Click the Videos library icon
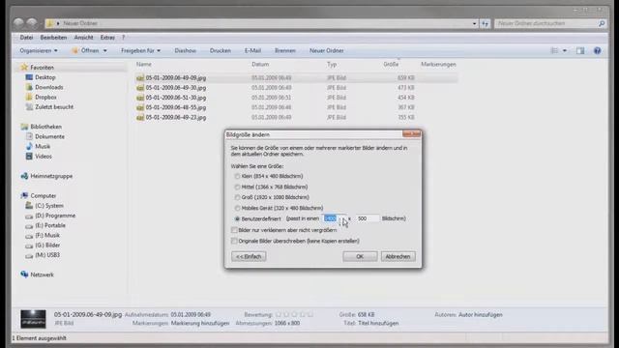The image size is (619, 348). [x=29, y=157]
